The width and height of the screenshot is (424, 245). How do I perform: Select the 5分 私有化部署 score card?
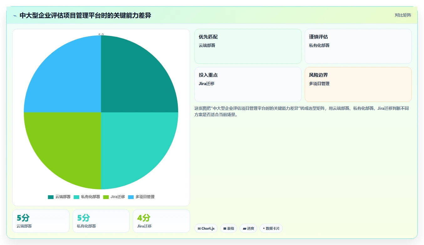(x=101, y=221)
